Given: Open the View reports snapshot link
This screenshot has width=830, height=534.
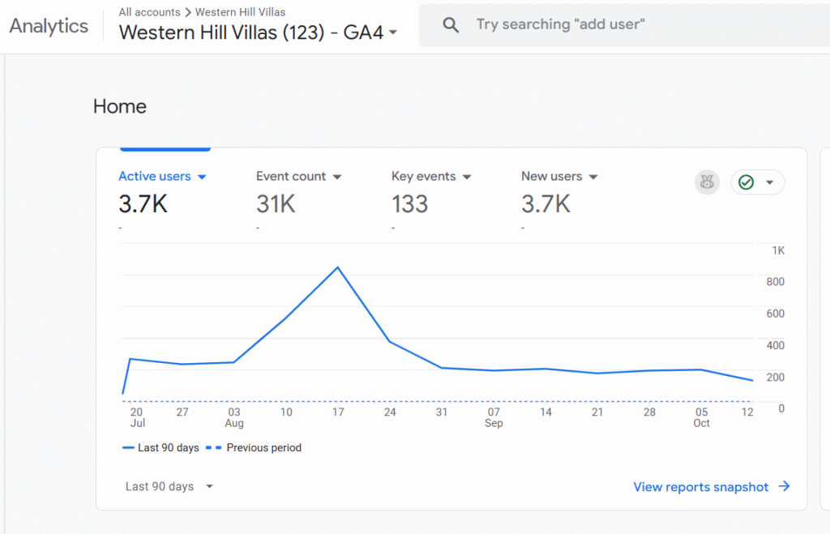Looking at the screenshot, I should (700, 487).
